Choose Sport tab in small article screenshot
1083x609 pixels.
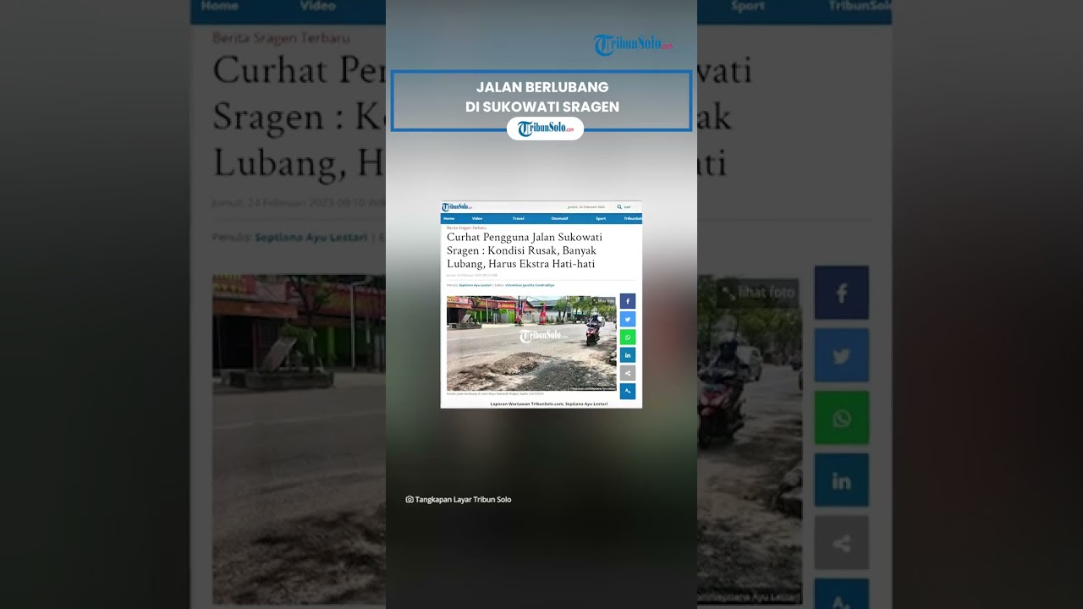tap(601, 218)
